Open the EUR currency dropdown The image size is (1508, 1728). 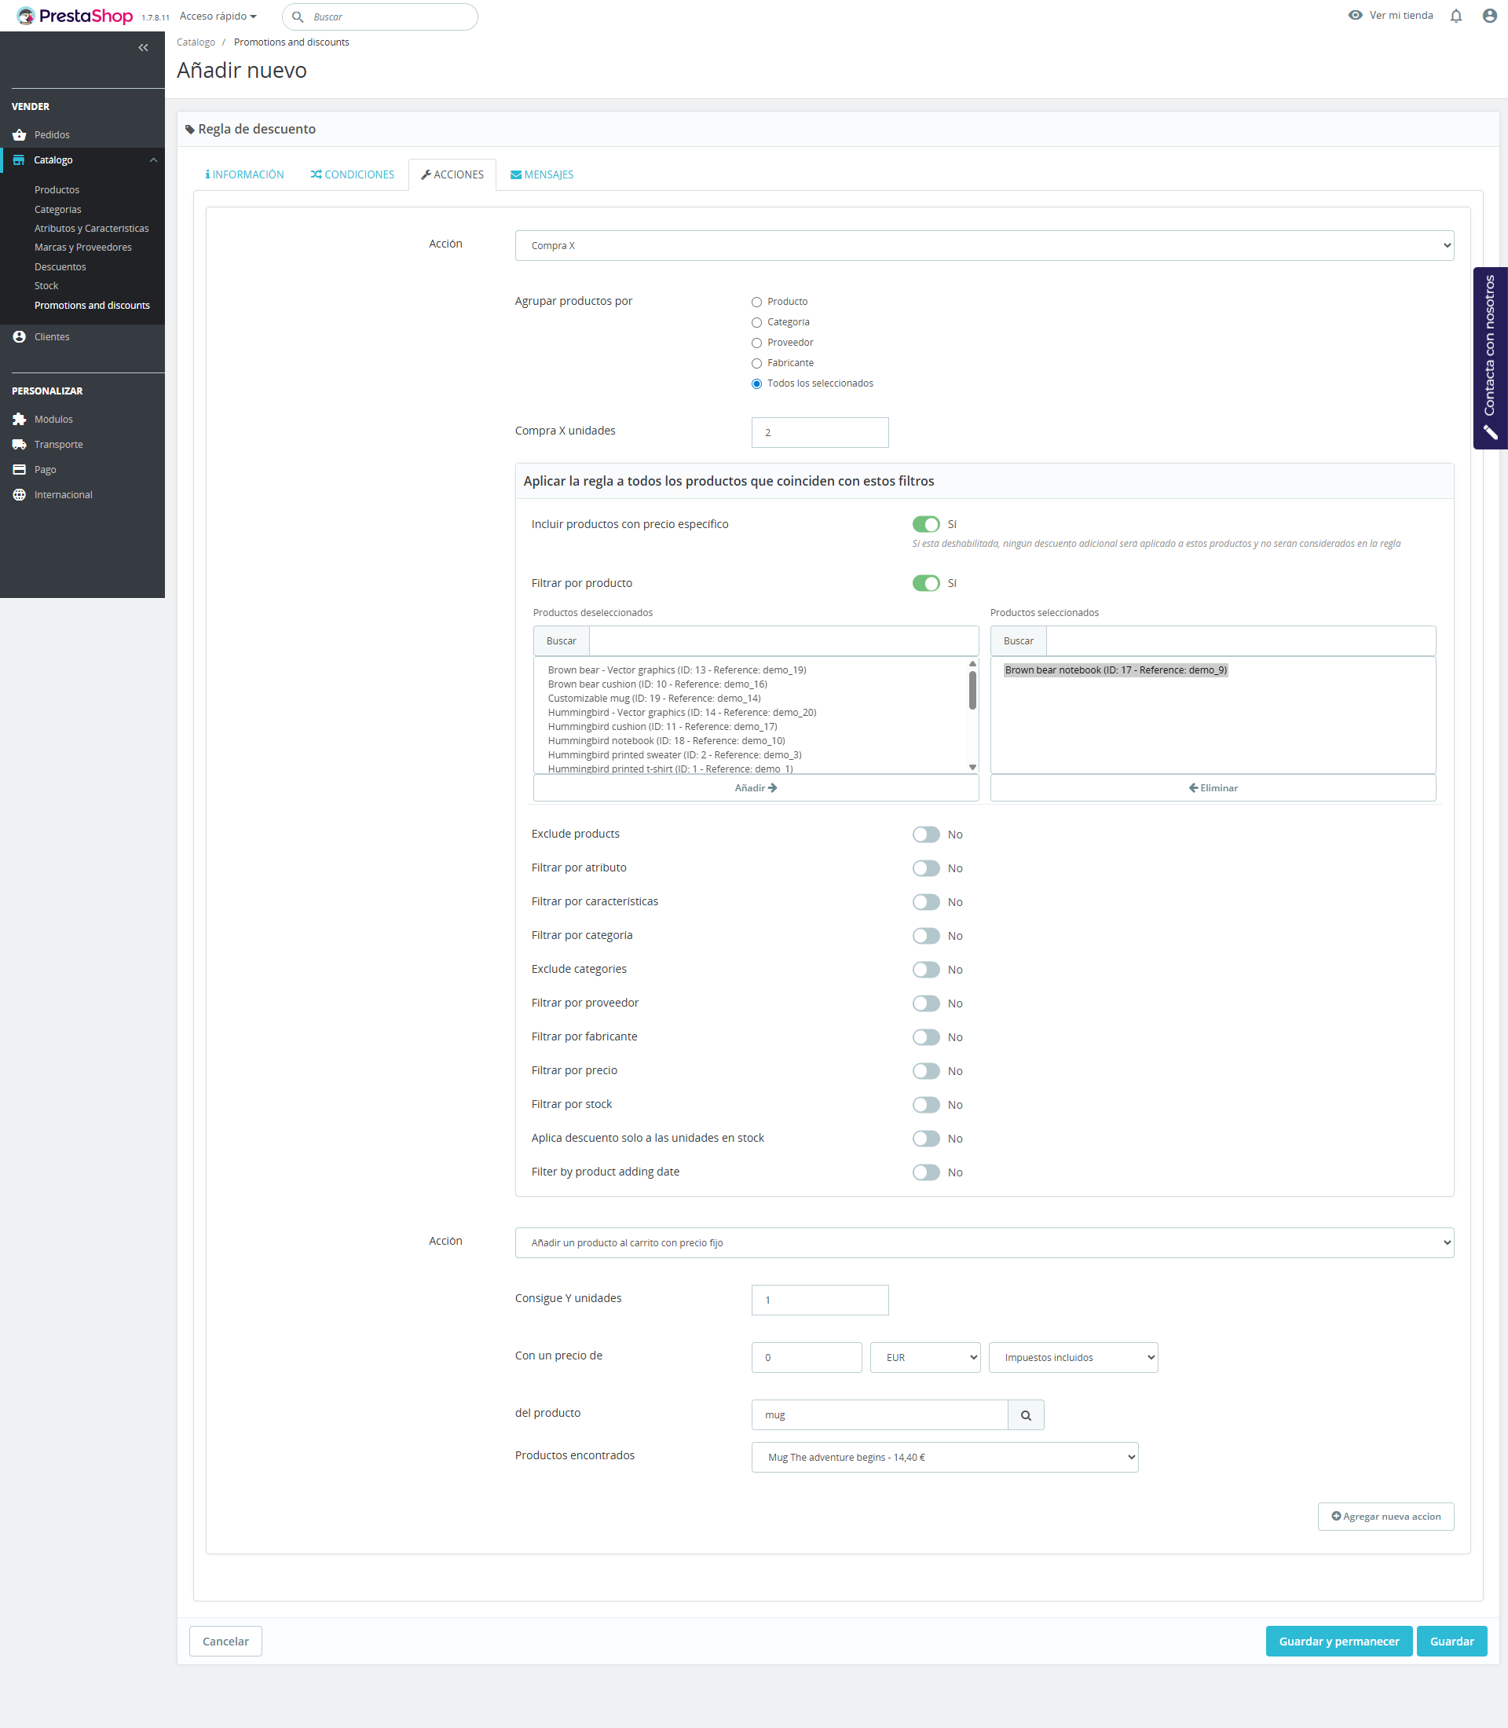925,1357
